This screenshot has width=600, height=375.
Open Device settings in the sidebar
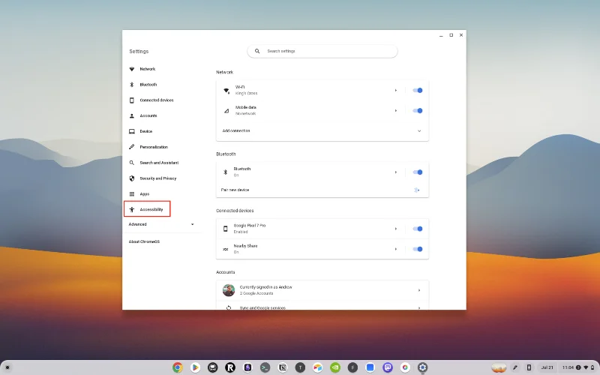(145, 131)
